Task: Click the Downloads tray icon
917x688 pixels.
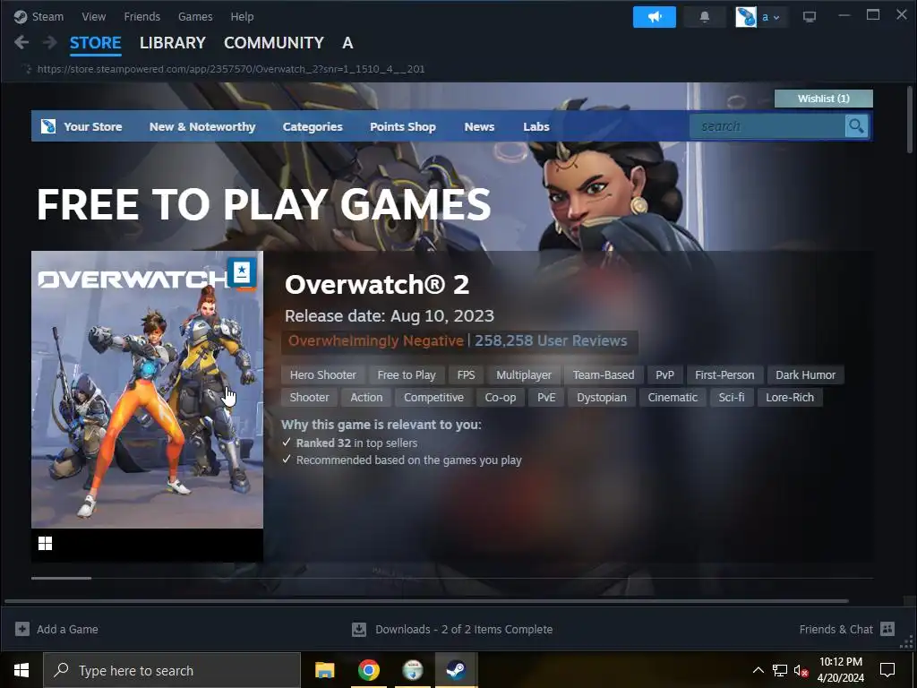Action: point(359,630)
